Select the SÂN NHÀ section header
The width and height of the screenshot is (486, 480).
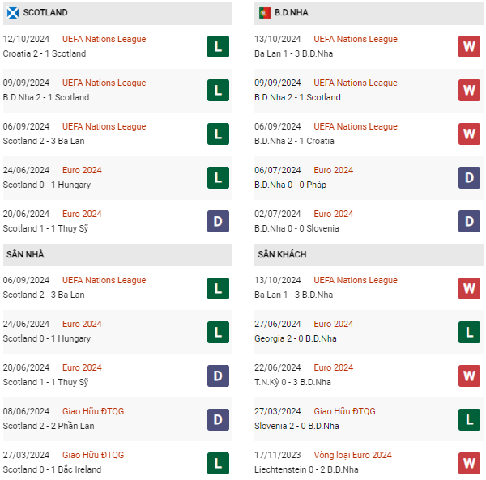[117, 254]
